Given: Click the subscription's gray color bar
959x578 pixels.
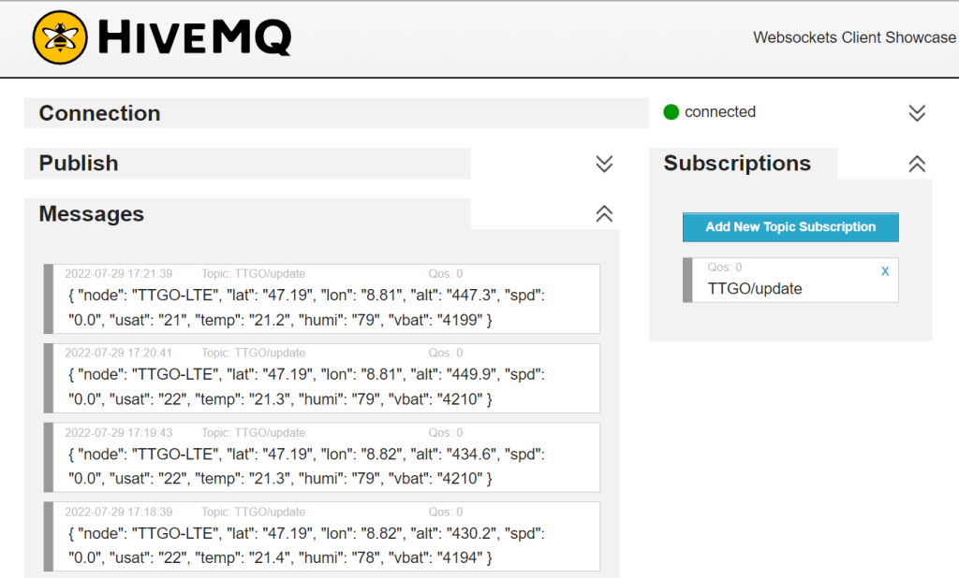Looking at the screenshot, I should point(687,280).
